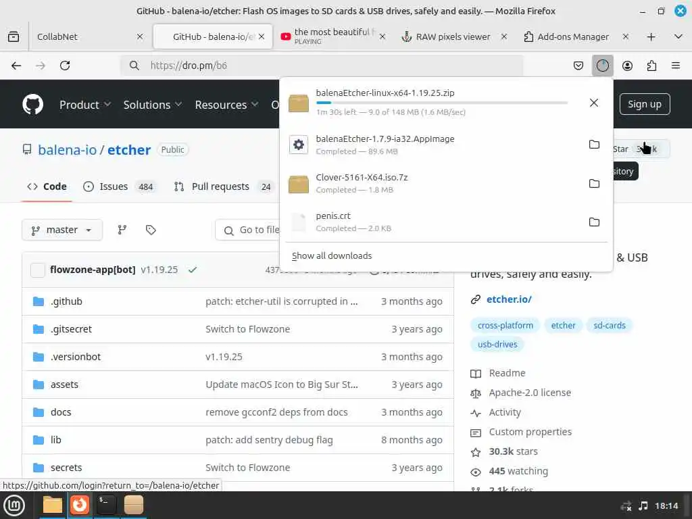Select the Code repository tab
692x519 pixels.
coord(47,187)
